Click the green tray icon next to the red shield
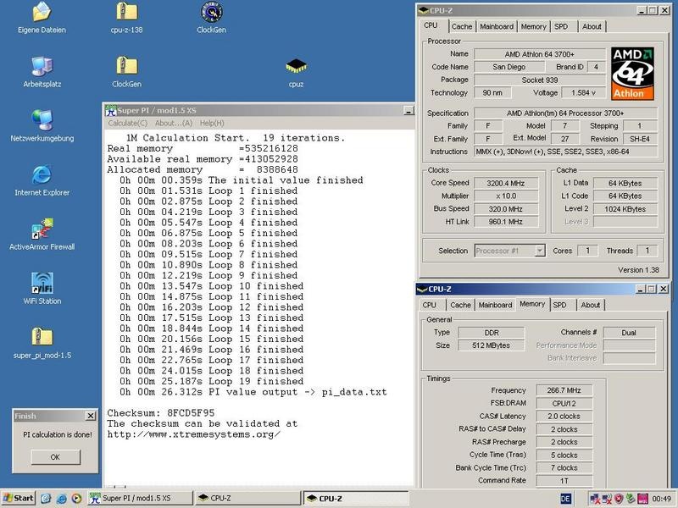 pyautogui.click(x=631, y=499)
